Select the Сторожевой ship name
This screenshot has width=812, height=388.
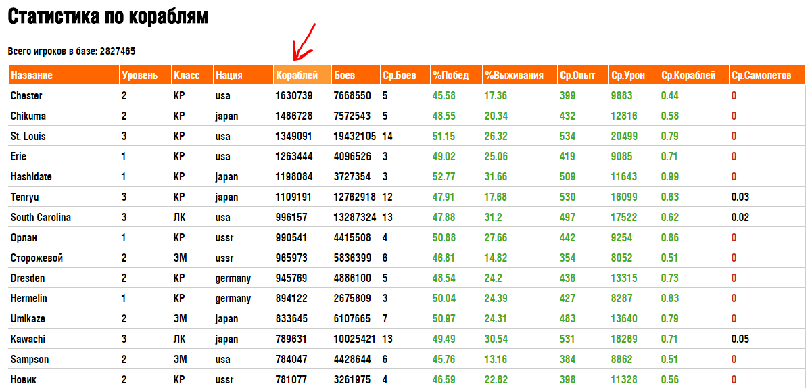[x=37, y=258]
